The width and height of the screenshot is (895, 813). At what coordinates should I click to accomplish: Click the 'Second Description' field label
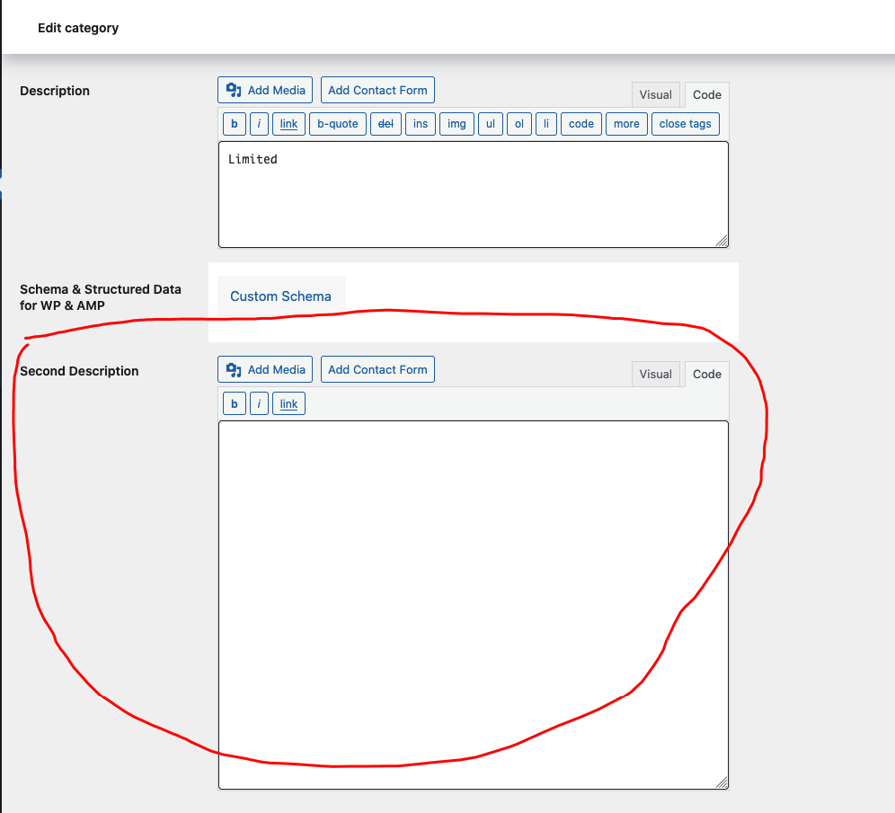point(79,371)
